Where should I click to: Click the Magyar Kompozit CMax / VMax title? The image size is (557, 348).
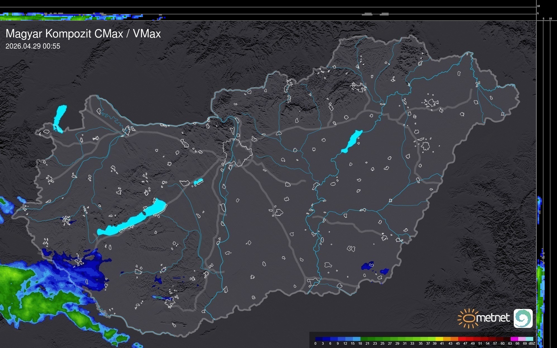point(83,34)
